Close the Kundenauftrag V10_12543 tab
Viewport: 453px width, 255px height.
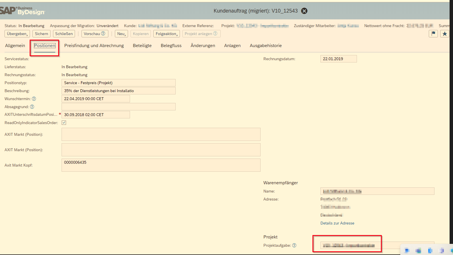coord(304,11)
